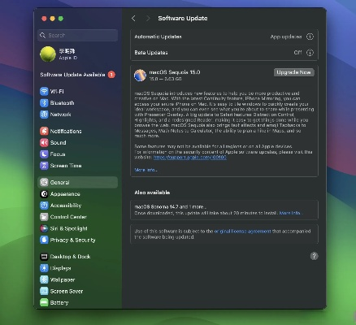The image size is (356, 325).
Task: Go back with the left chevron
Action: [x=133, y=19]
